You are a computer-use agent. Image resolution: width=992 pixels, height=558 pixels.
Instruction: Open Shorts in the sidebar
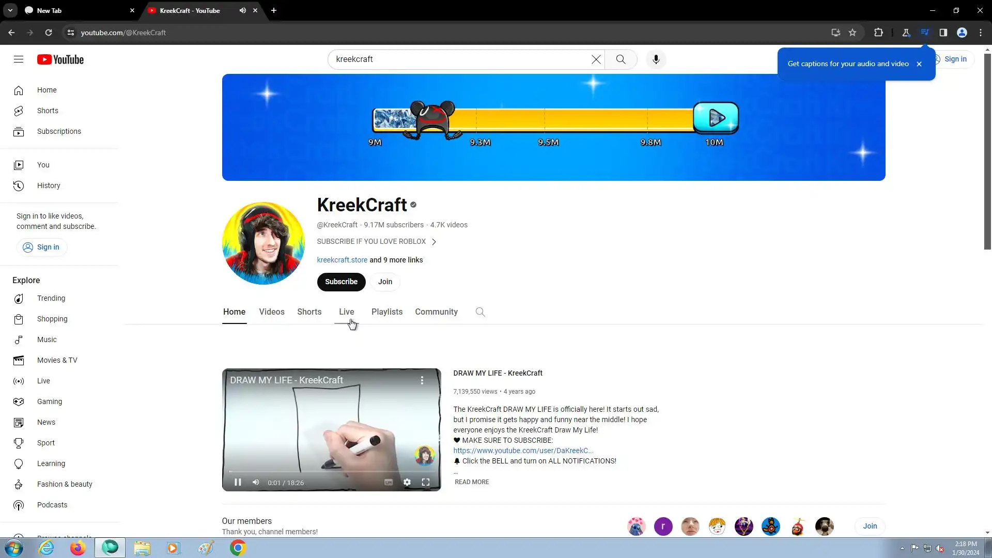pos(48,111)
